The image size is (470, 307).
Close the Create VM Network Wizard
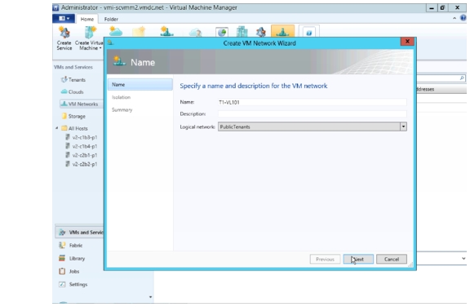407,42
